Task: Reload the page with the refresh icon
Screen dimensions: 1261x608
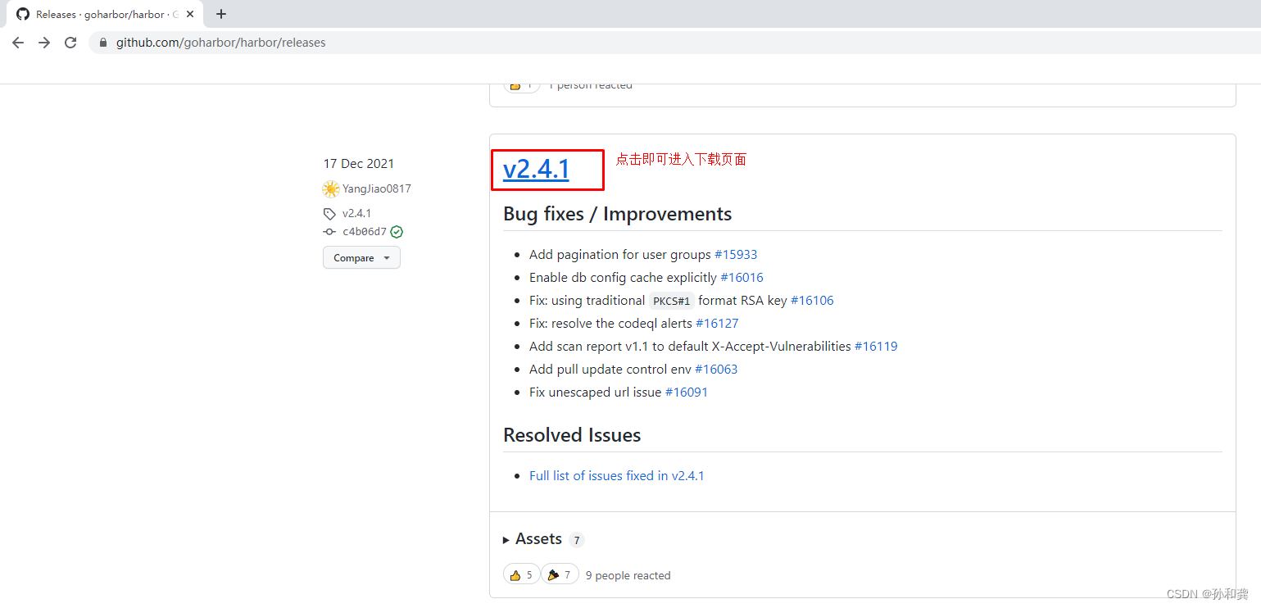Action: click(x=70, y=43)
